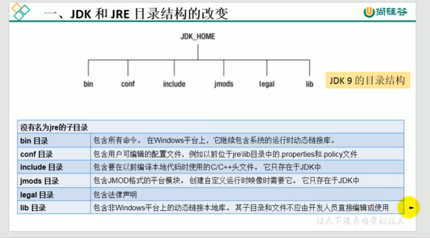Click the 尚硅谷 logo in the top corner

(385, 12)
